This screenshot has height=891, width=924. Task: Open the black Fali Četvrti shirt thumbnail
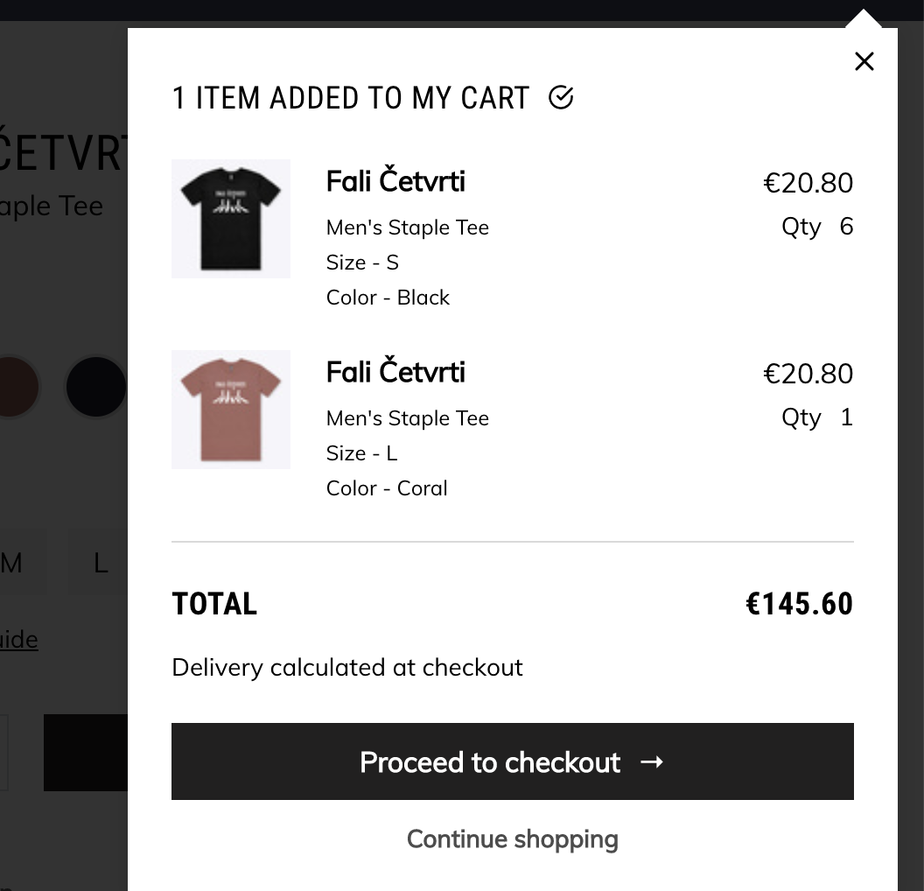[x=230, y=218]
